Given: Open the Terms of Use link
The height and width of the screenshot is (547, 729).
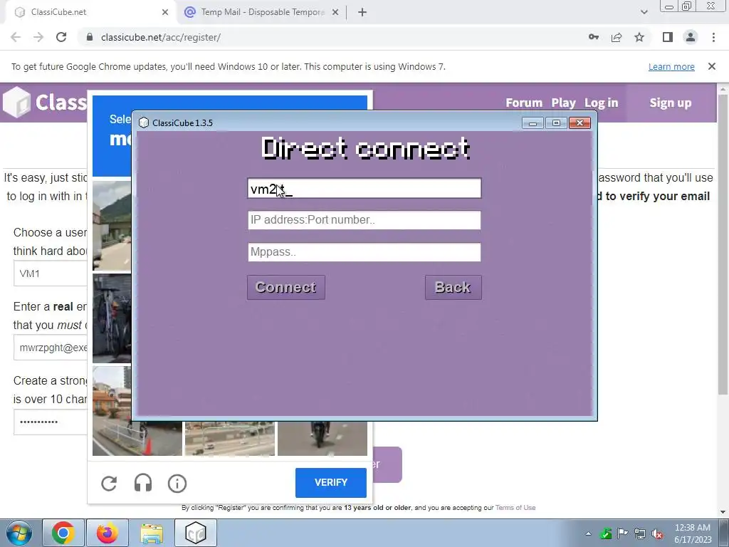Looking at the screenshot, I should coord(515,507).
